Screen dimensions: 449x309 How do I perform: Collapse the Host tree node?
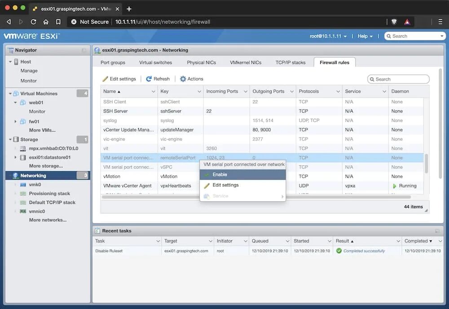coord(10,62)
